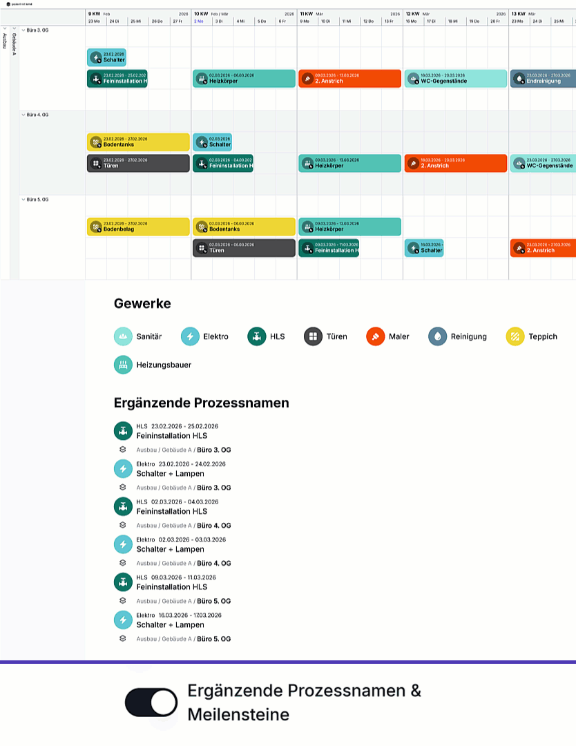
Task: Collapse the Büro 3. OG row
Action: tap(23, 30)
